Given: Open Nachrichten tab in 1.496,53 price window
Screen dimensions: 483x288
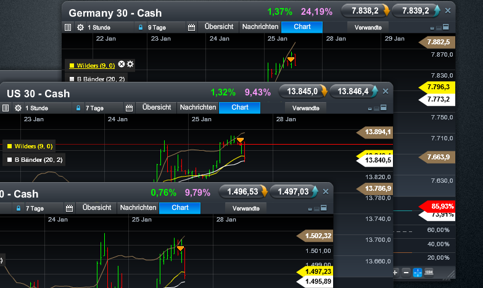Looking at the screenshot, I should [x=138, y=207].
